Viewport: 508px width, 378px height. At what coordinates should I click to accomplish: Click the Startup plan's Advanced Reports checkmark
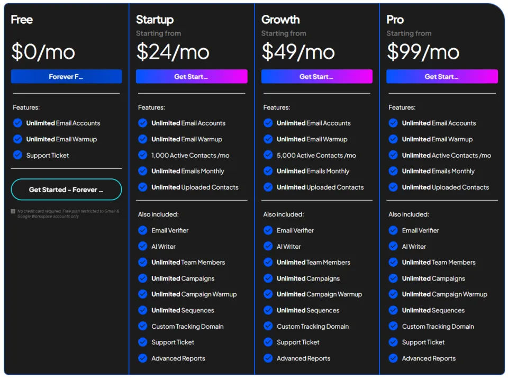pyautogui.click(x=142, y=358)
